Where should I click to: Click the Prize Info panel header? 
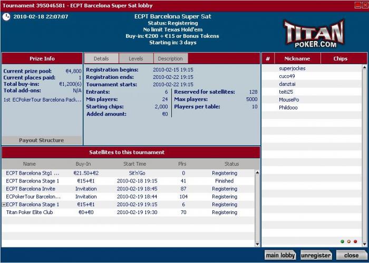[42, 58]
